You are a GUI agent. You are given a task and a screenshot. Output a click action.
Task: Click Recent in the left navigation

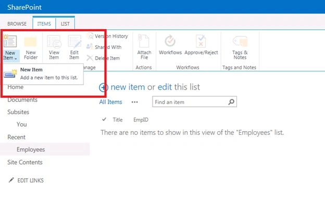click(16, 137)
